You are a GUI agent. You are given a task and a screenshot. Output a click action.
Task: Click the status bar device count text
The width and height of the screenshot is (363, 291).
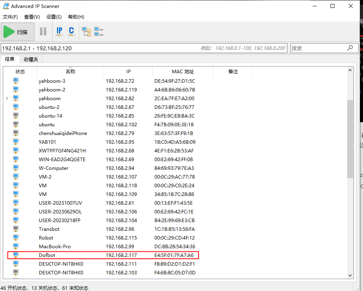(x=44, y=288)
